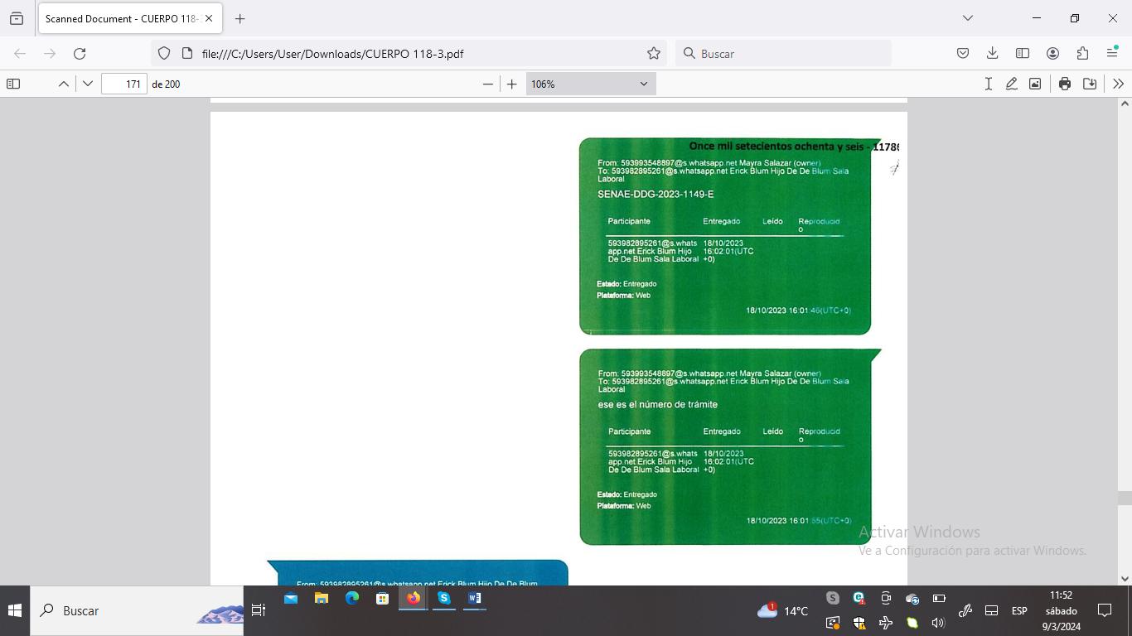Open Task View on the taskbar

click(x=259, y=610)
